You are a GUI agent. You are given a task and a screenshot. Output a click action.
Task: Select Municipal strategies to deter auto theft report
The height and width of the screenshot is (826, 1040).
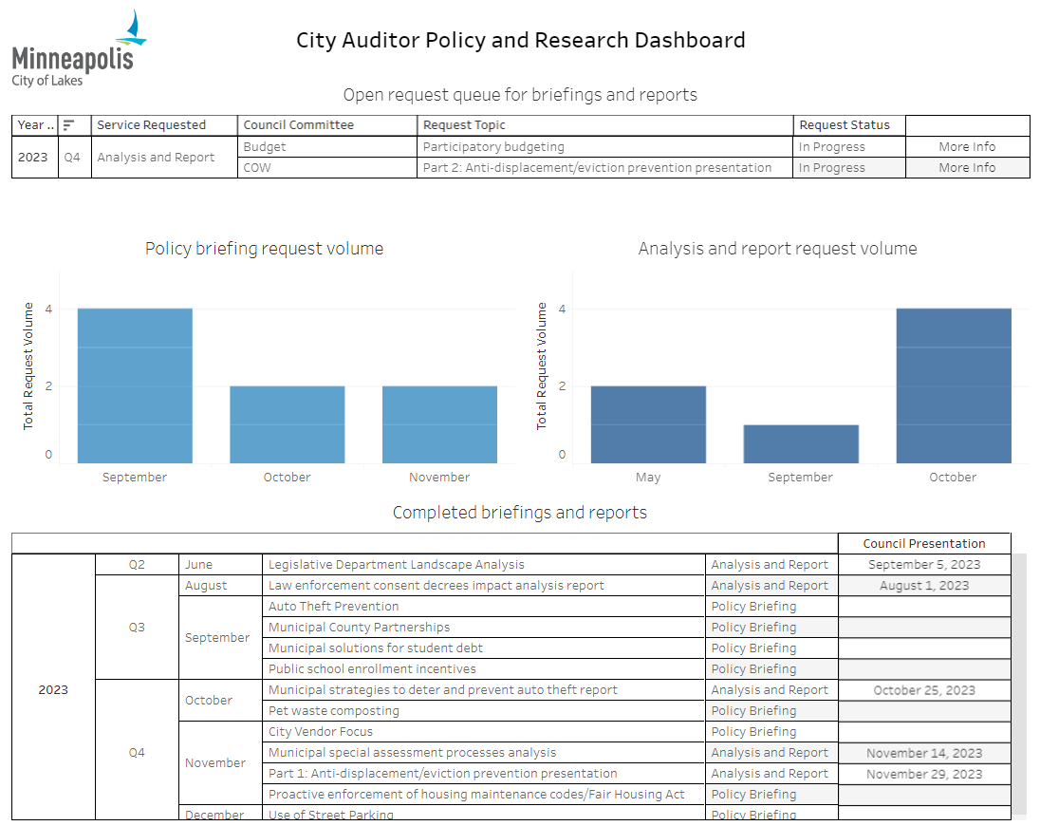point(484,690)
